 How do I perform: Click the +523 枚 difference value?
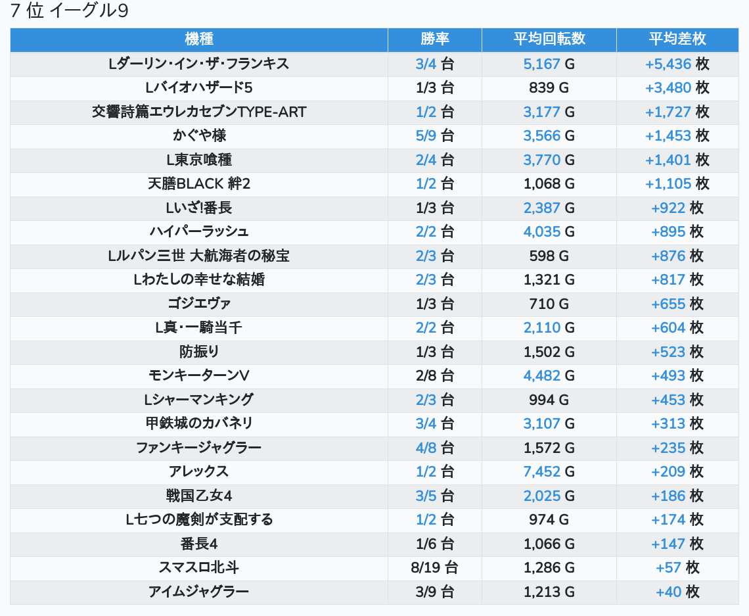pyautogui.click(x=677, y=352)
